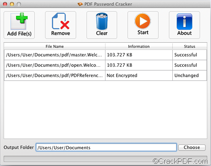Select the master.Welc... file row
This screenshot has height=166, width=211.
[105, 55]
